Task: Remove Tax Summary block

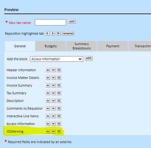Action: (x=59, y=93)
